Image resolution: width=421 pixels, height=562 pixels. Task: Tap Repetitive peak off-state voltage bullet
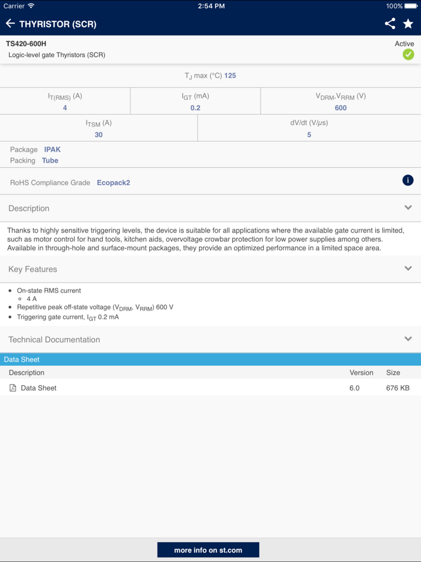tap(95, 307)
